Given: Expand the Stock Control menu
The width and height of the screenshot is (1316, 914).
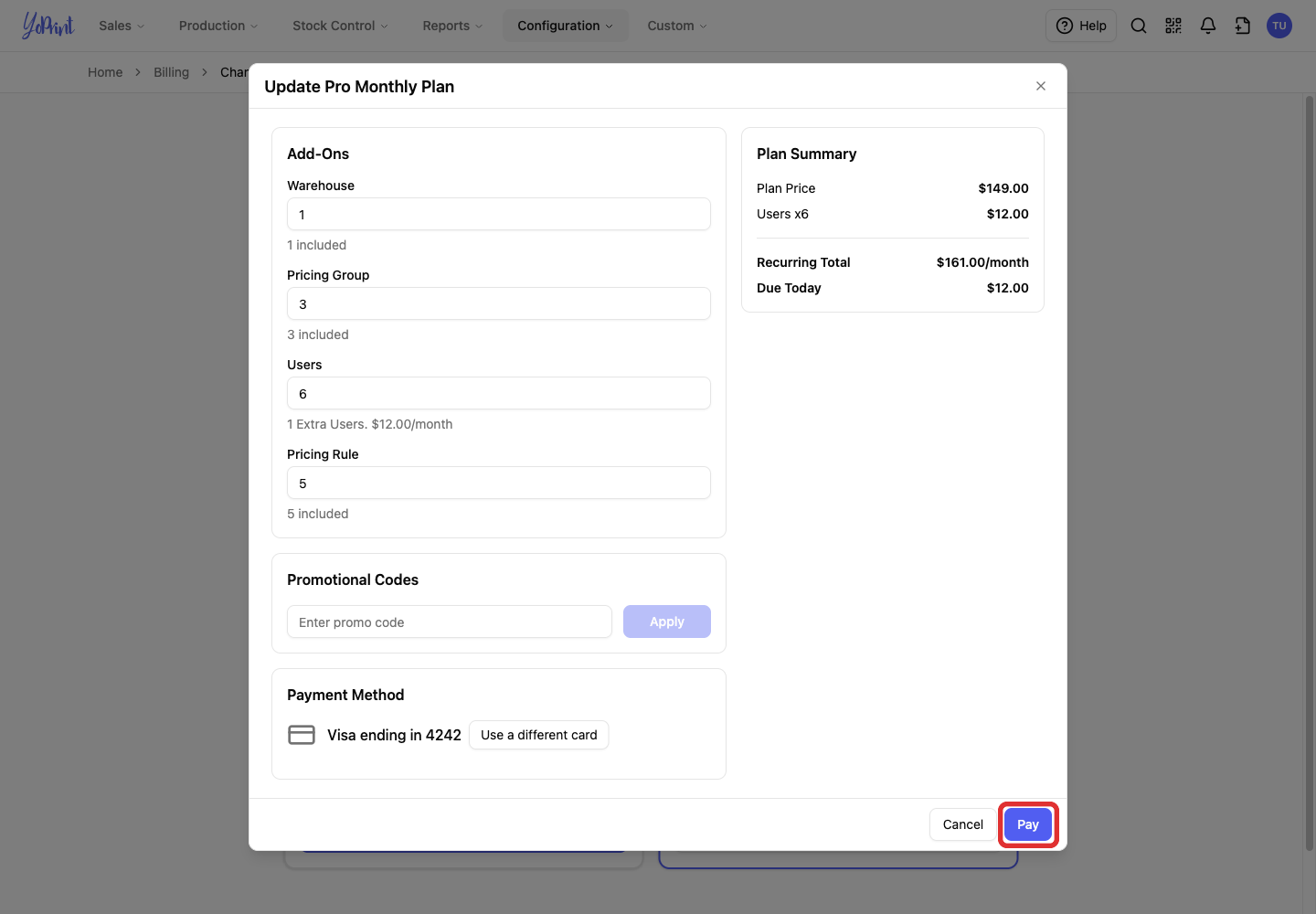Looking at the screenshot, I should [340, 26].
